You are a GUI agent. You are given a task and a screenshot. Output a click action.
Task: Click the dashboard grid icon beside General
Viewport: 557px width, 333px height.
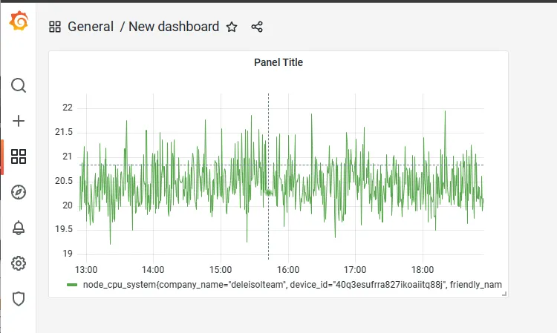pos(55,27)
